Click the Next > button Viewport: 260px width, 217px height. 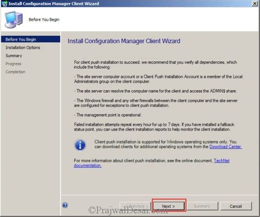(168, 206)
